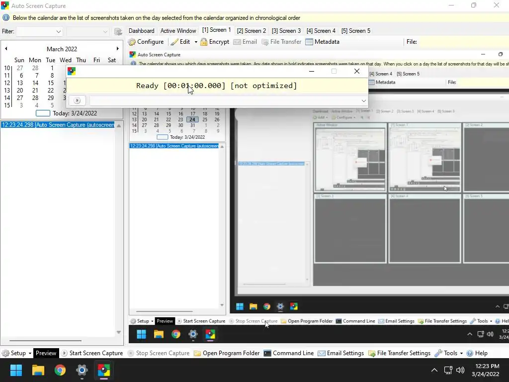Select March 8 in the calendar

pyautogui.click(x=52, y=76)
